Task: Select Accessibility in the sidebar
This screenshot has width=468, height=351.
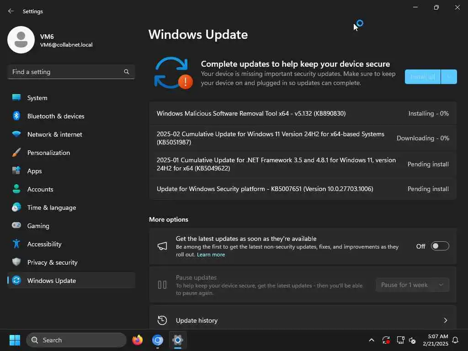Action: coord(71,244)
